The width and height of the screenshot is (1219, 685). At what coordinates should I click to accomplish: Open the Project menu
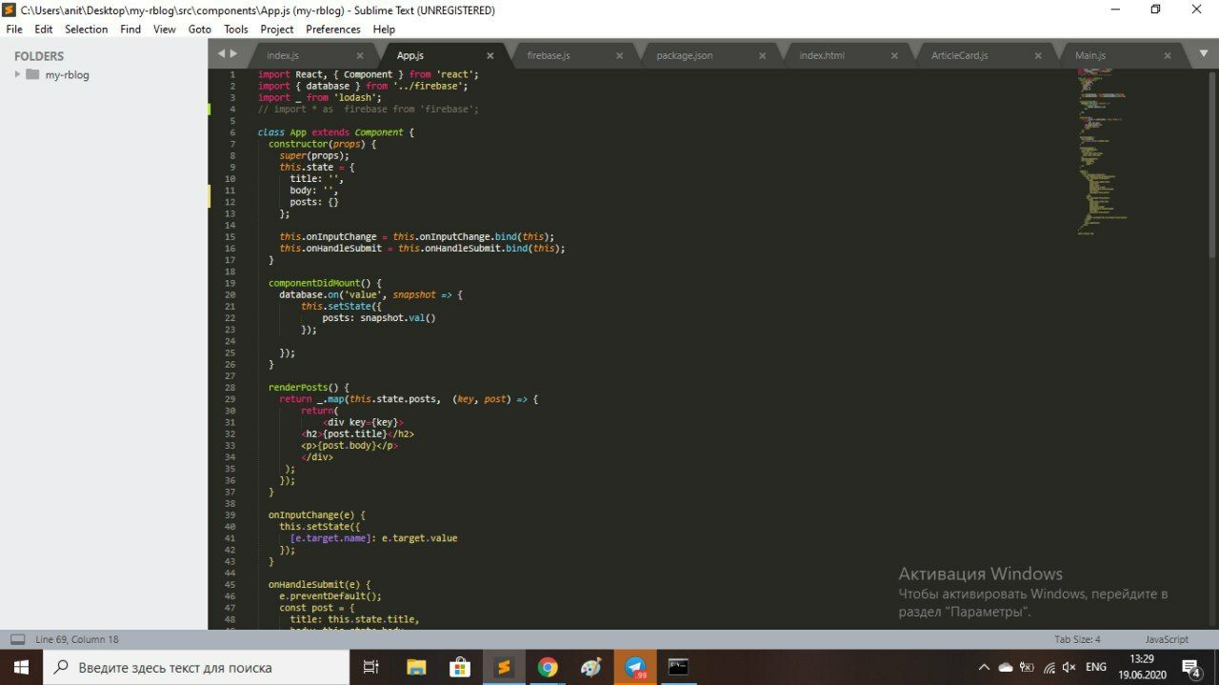tap(277, 30)
